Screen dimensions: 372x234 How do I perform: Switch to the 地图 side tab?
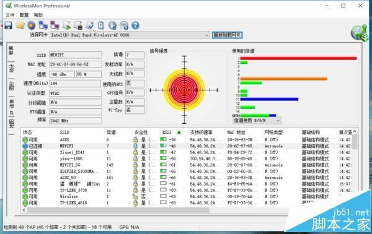(x=11, y=124)
